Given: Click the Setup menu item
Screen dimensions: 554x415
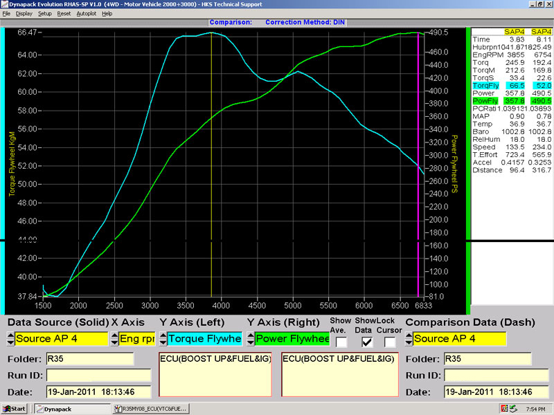Looking at the screenshot, I should [x=44, y=13].
